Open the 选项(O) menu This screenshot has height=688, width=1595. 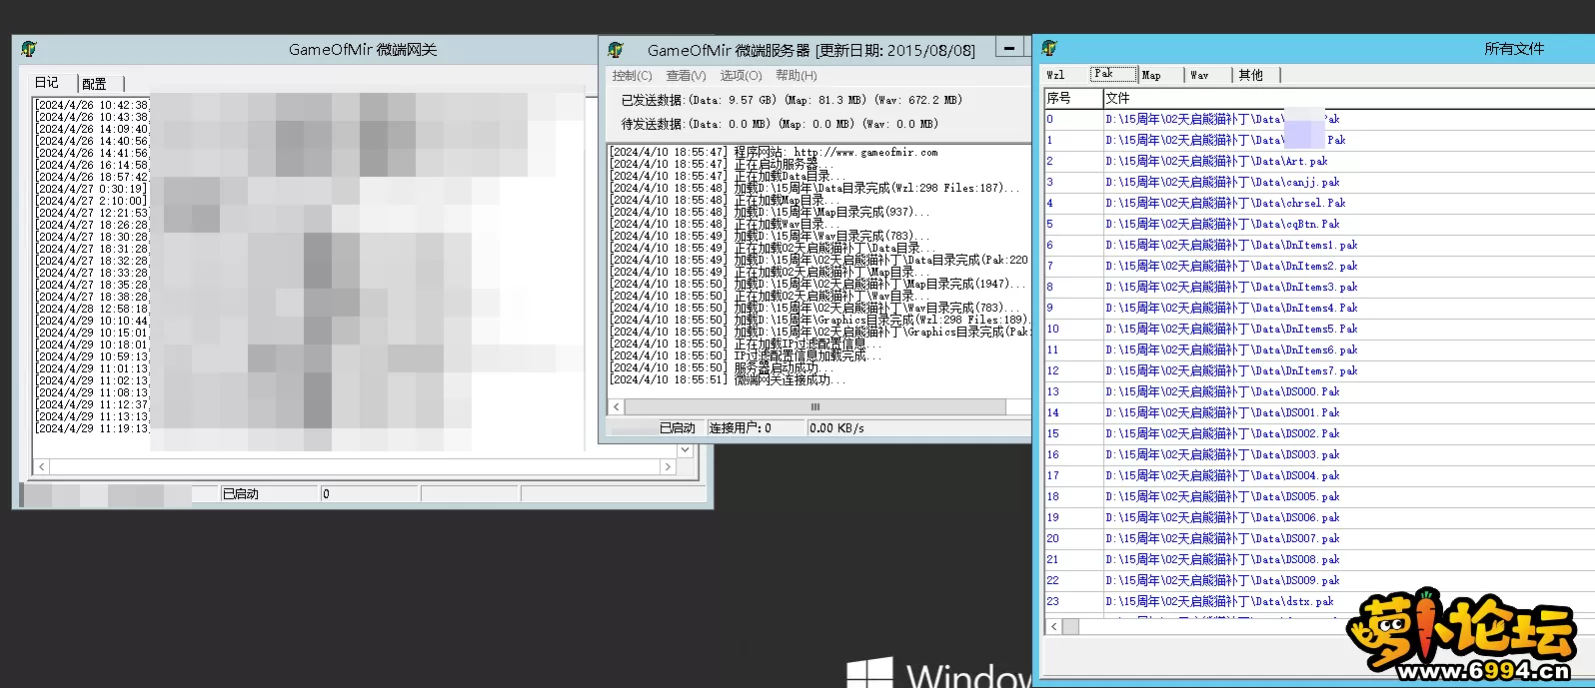[x=741, y=76]
